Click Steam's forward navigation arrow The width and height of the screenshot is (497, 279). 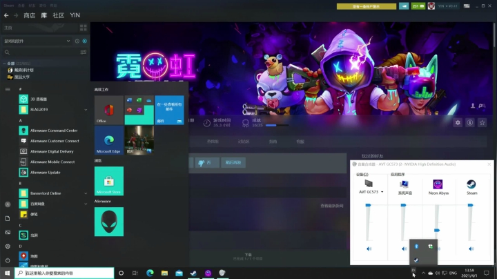pyautogui.click(x=16, y=15)
